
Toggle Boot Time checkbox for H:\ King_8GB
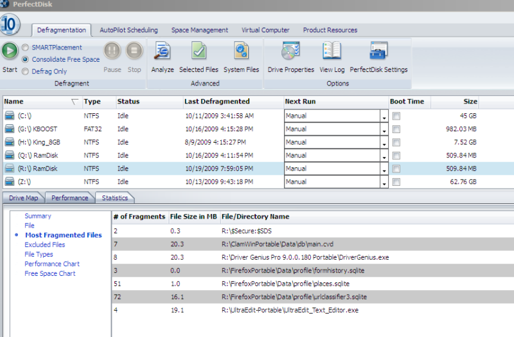pos(396,142)
